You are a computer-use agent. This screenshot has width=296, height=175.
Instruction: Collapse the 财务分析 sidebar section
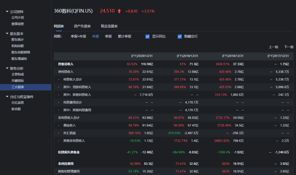coord(7,68)
